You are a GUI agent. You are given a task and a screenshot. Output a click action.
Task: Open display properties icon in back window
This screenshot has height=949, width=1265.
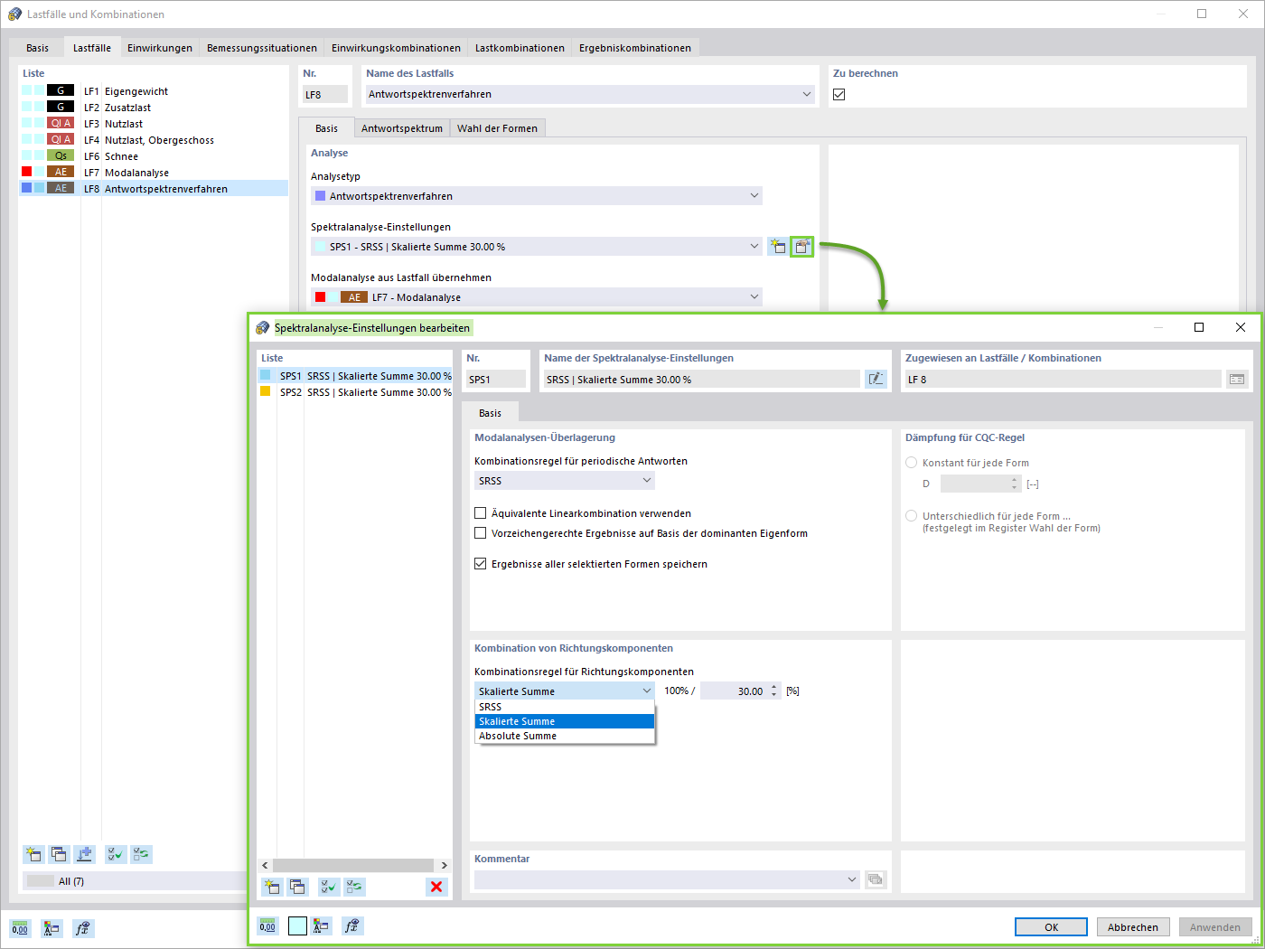[52, 928]
